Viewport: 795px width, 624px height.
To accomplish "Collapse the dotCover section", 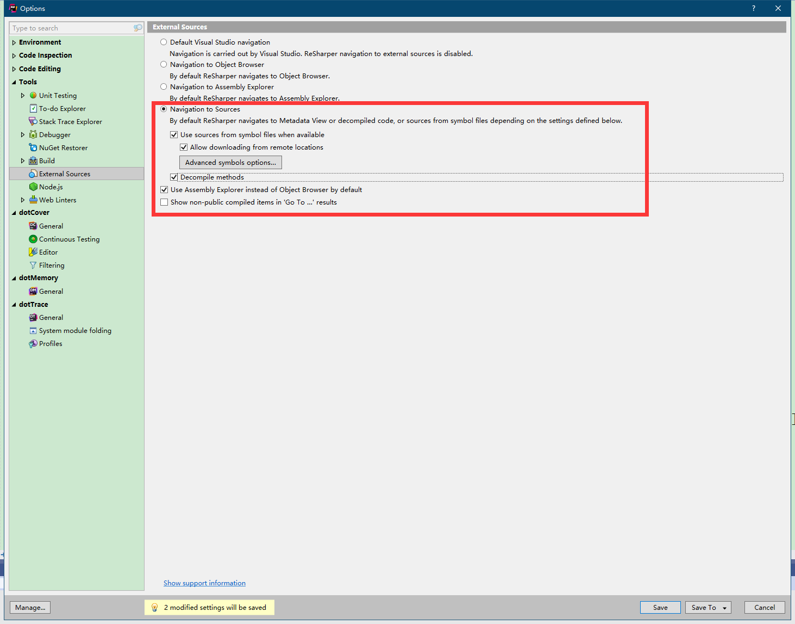I will click(x=14, y=213).
